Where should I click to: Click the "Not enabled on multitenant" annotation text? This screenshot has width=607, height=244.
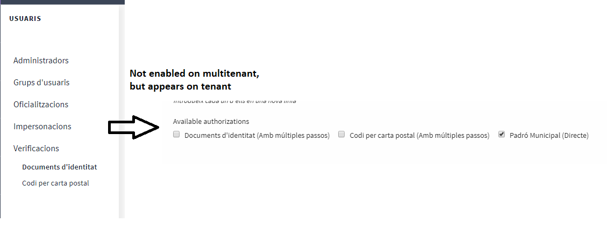(x=194, y=74)
